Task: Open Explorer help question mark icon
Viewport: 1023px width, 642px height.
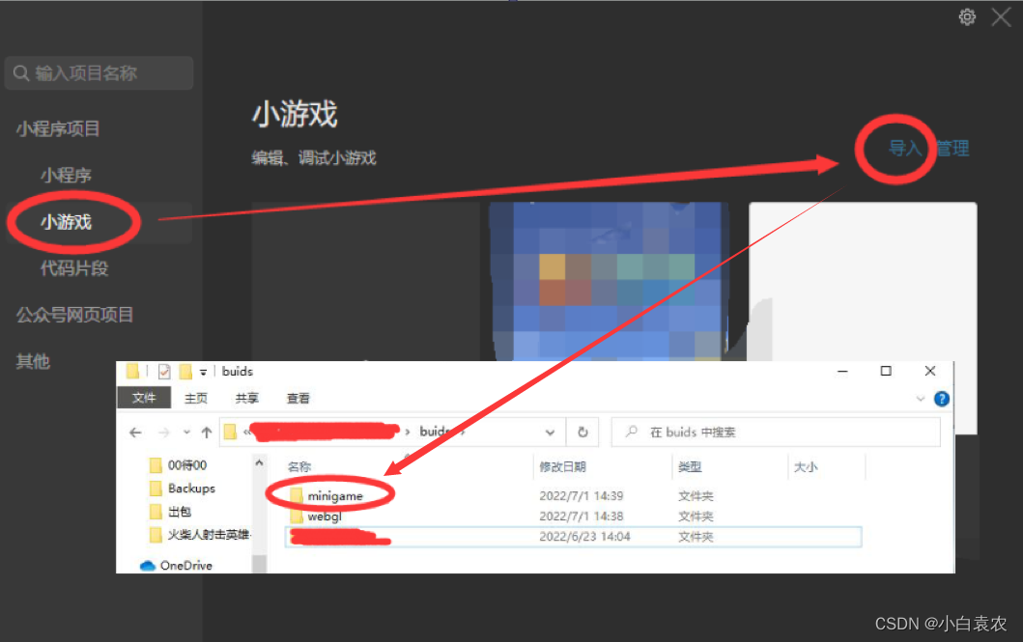Action: coord(942,399)
